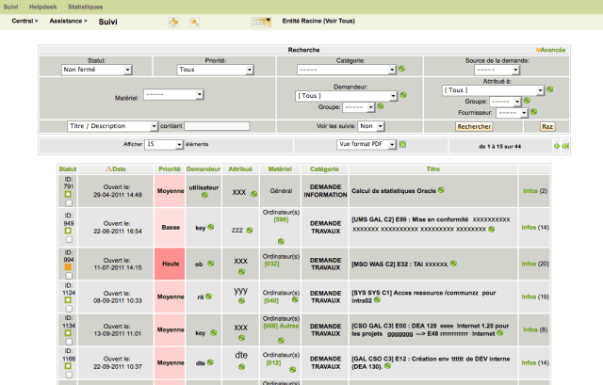Tick the checkbox for ticket 791

69,203
